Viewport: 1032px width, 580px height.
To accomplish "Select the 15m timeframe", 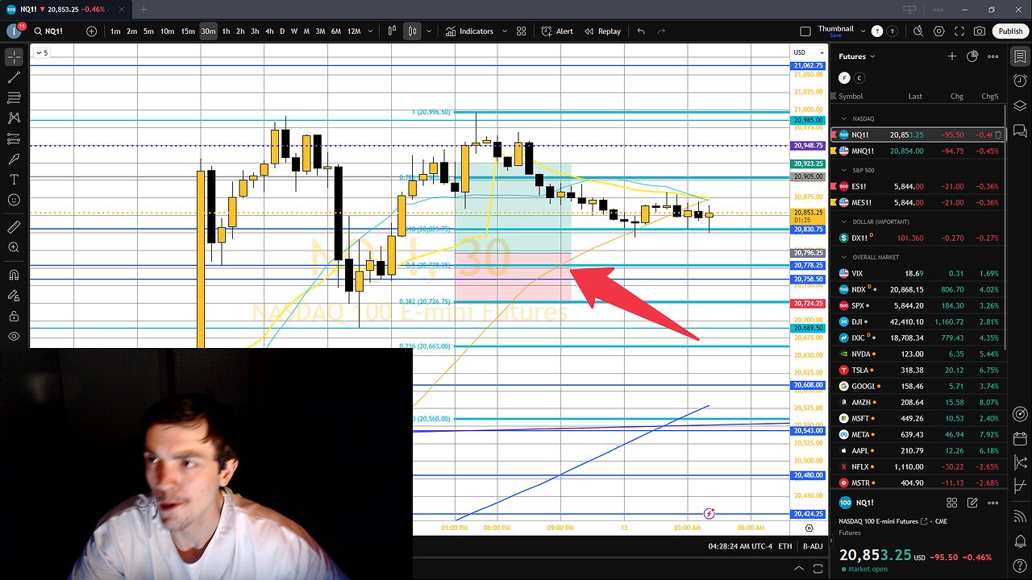I will click(187, 31).
